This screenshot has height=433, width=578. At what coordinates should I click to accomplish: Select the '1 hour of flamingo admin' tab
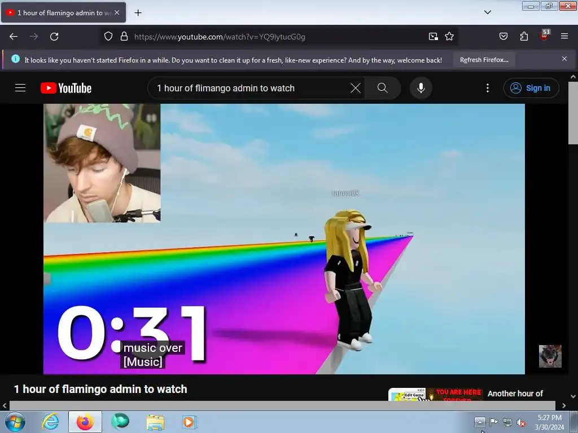(63, 12)
